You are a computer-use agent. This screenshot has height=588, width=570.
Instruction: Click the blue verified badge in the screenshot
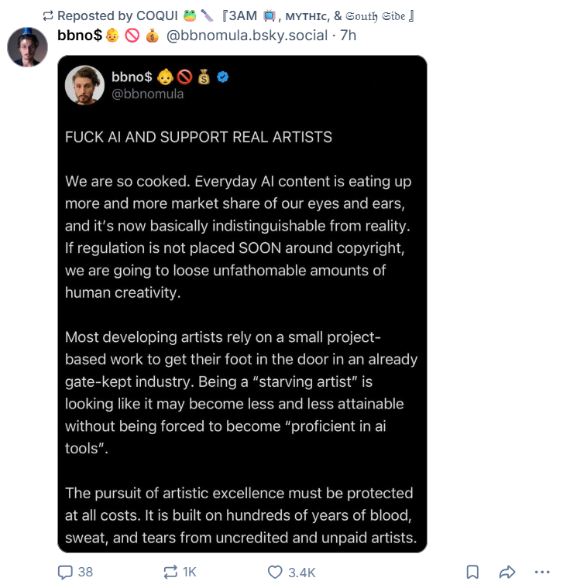(x=223, y=77)
